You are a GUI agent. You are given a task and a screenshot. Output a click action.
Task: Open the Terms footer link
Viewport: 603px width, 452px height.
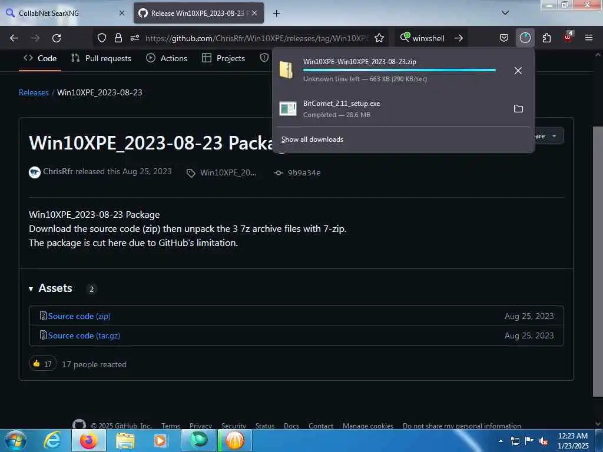point(171,426)
